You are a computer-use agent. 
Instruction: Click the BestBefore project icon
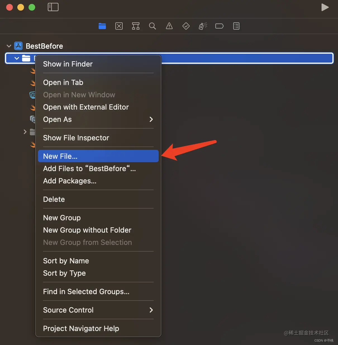pos(18,46)
